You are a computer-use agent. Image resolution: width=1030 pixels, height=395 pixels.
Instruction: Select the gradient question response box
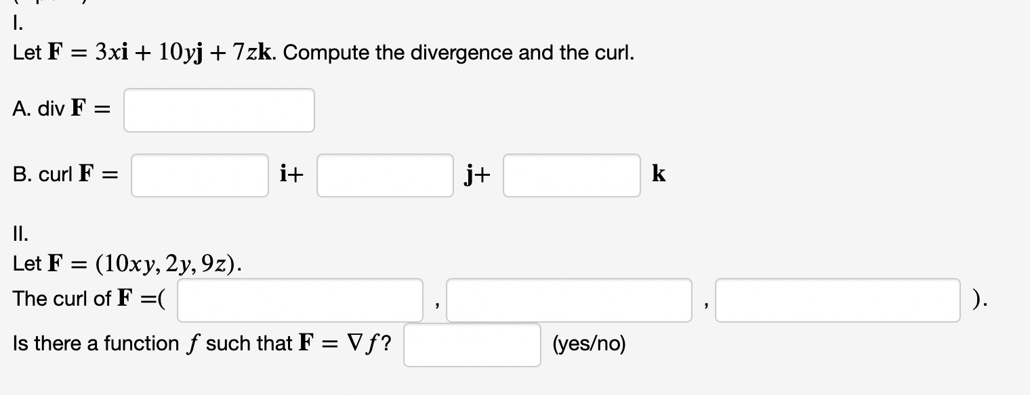coord(472,345)
